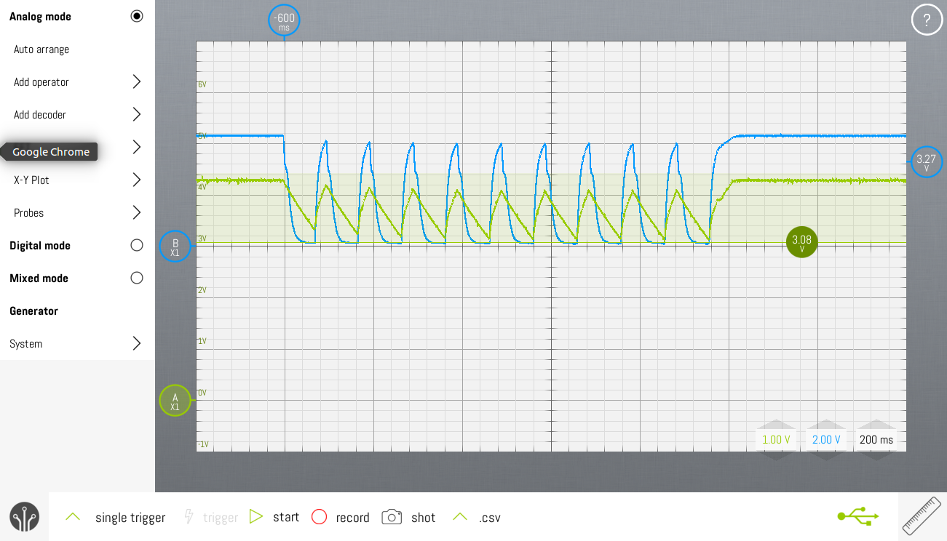Click the .csv button label
947x541 pixels.
point(489,518)
